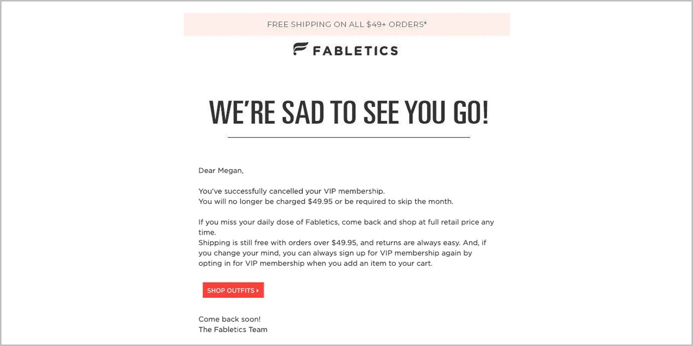Click the 'no longer be charged $49.95' sentence
Screen dimensions: 693x346
click(326, 202)
